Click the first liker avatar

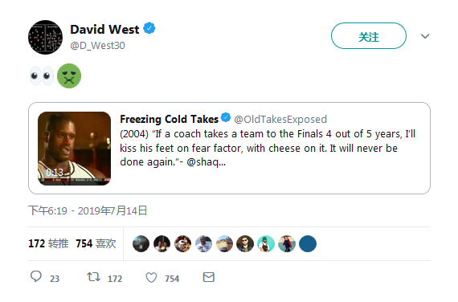[x=141, y=243]
